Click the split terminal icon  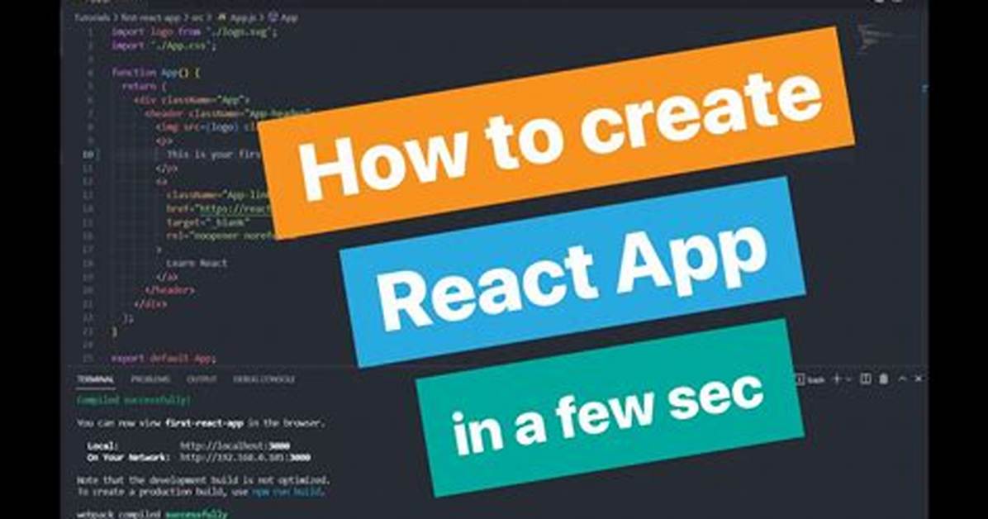pos(866,379)
